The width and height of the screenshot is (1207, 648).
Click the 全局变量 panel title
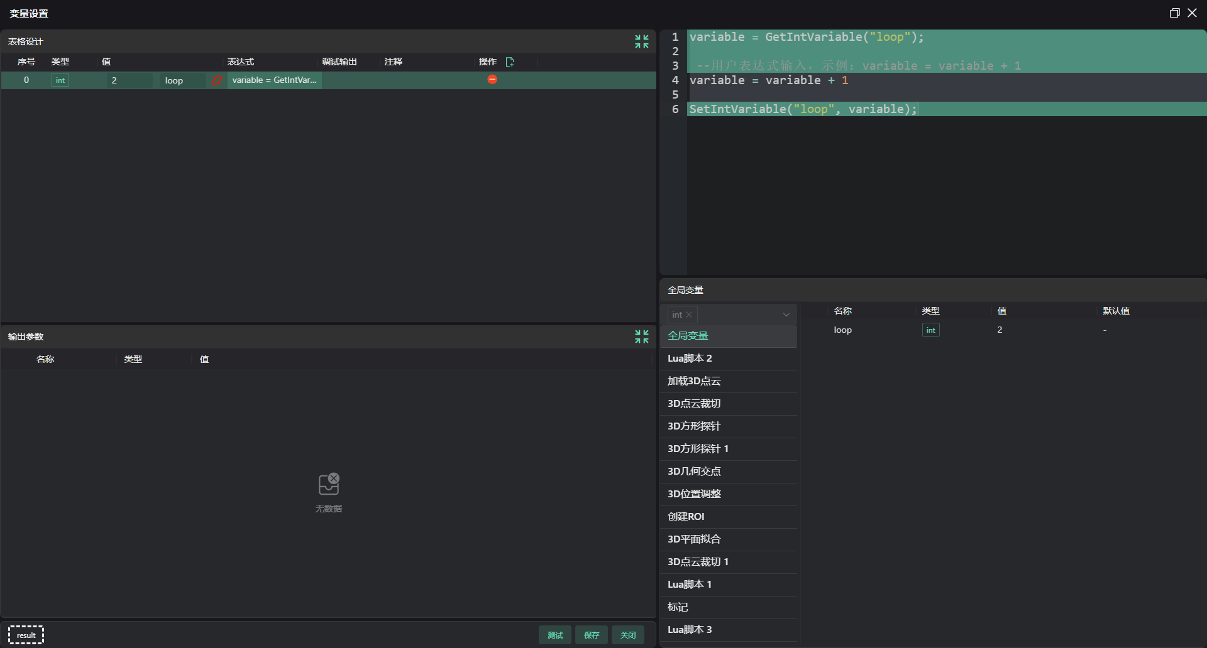click(x=685, y=290)
